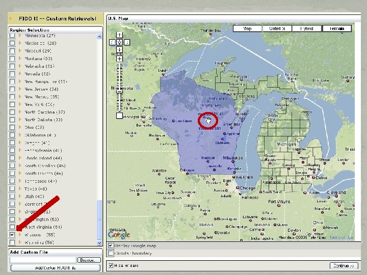
Task: Check the West Virginia (54) checkbox
Action: pyautogui.click(x=12, y=227)
